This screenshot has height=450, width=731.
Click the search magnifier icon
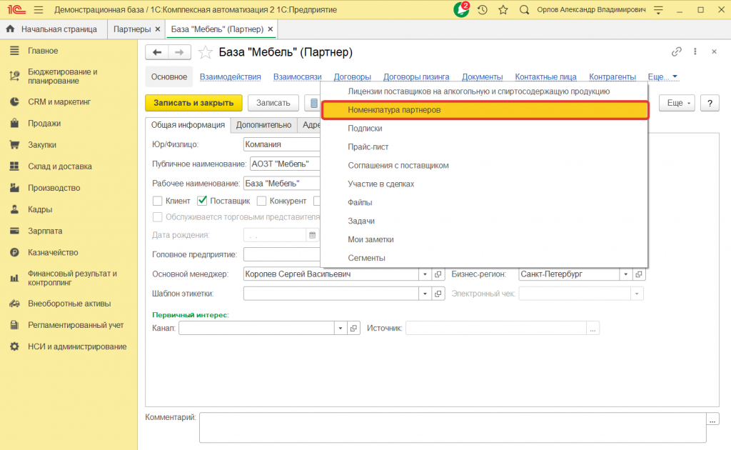525,10
